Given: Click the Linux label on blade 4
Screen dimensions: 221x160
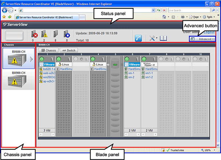Looking at the screenshot, I should [98, 65].
